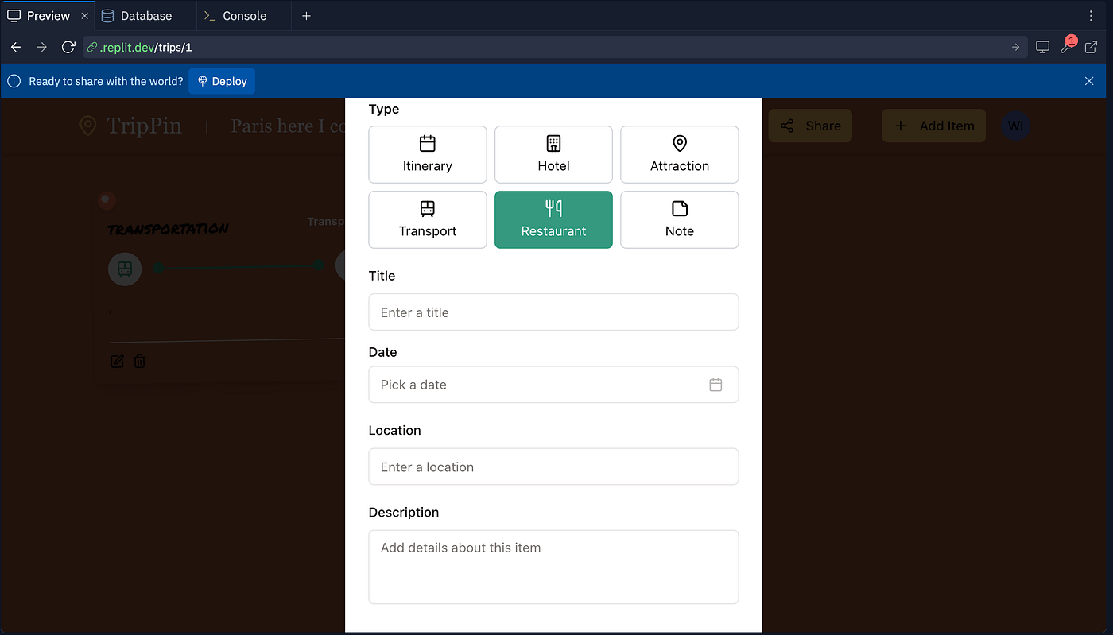Screen dimensions: 1113x635
Task: Delete the Transportation card
Action: click(140, 362)
